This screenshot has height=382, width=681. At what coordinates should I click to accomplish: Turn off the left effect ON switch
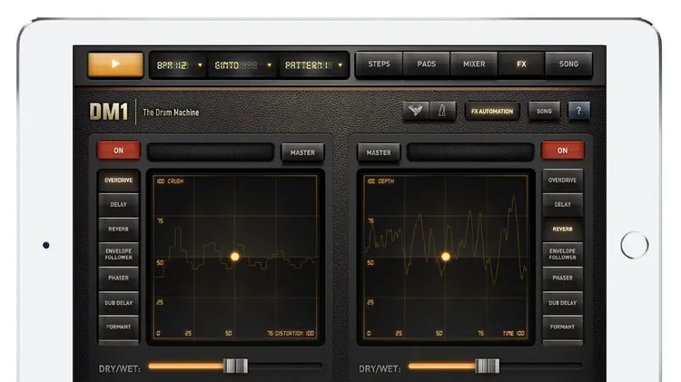(x=119, y=151)
